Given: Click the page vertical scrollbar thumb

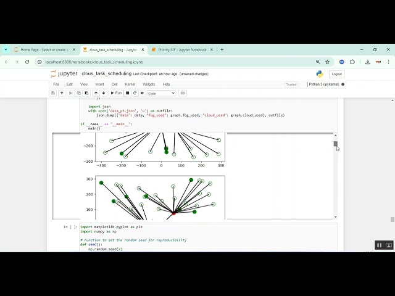Looking at the screenshot, I should 393,220.
